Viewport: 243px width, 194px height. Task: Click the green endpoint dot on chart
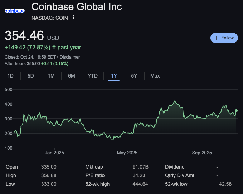coord(236,111)
